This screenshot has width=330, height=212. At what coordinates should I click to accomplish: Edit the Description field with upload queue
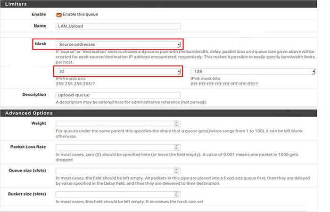click(118, 95)
